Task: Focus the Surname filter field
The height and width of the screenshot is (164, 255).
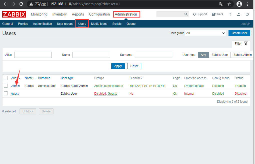Action: pyautogui.click(x=153, y=55)
